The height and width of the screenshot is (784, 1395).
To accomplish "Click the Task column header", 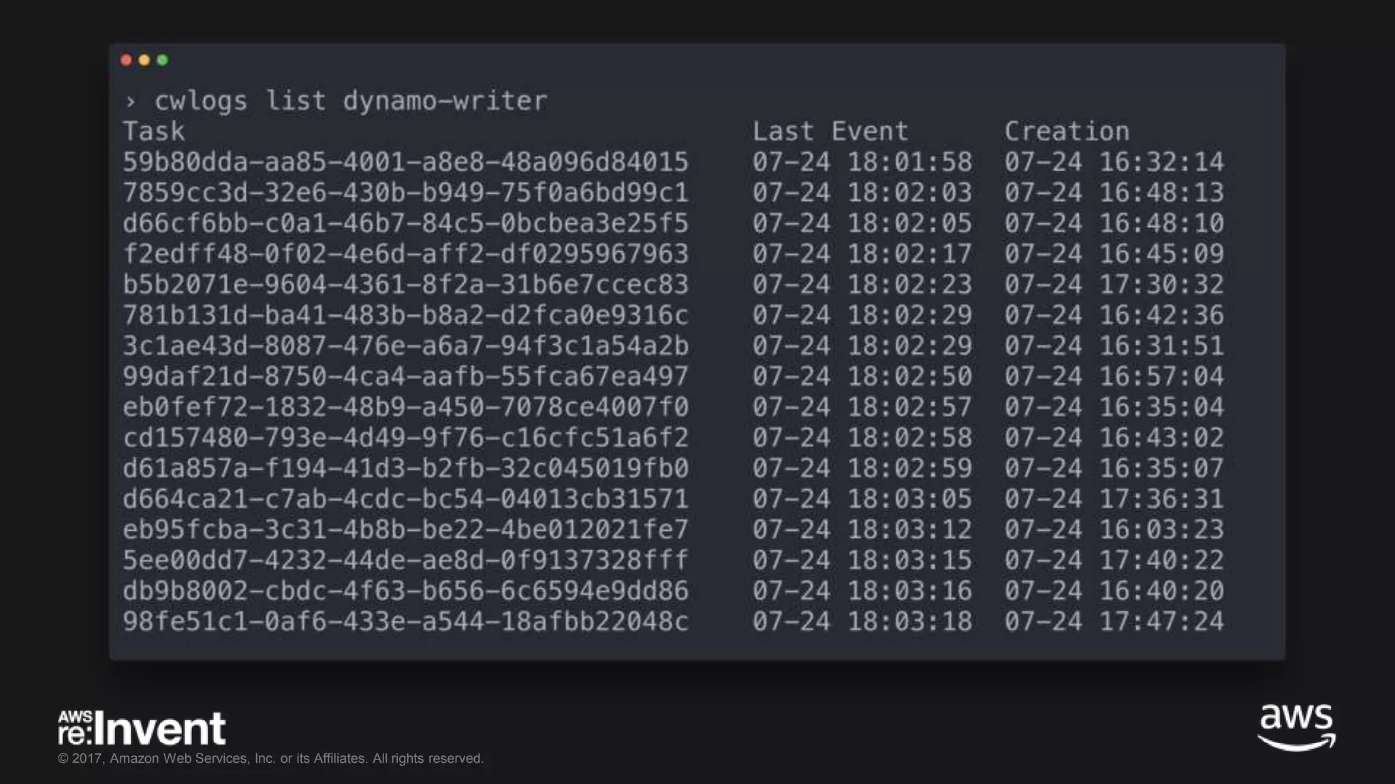I will tap(154, 131).
